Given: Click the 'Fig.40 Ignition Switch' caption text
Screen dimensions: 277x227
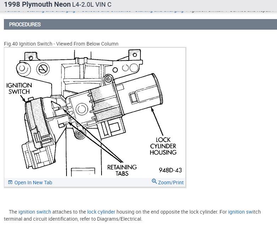Looking at the screenshot, I should click(61, 44).
